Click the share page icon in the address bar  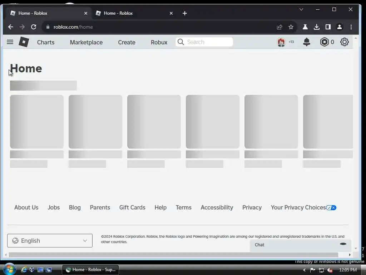pyautogui.click(x=280, y=27)
